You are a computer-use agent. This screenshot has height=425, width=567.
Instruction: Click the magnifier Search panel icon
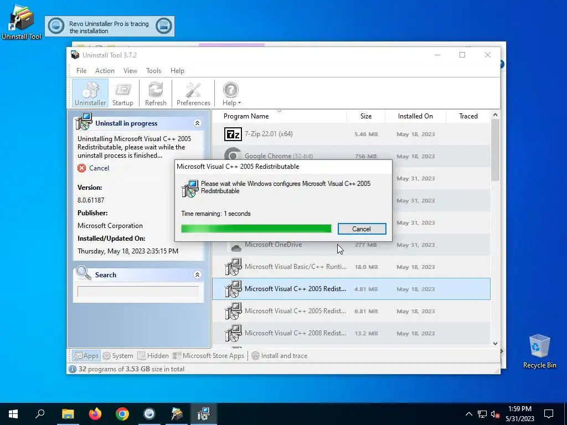click(84, 273)
